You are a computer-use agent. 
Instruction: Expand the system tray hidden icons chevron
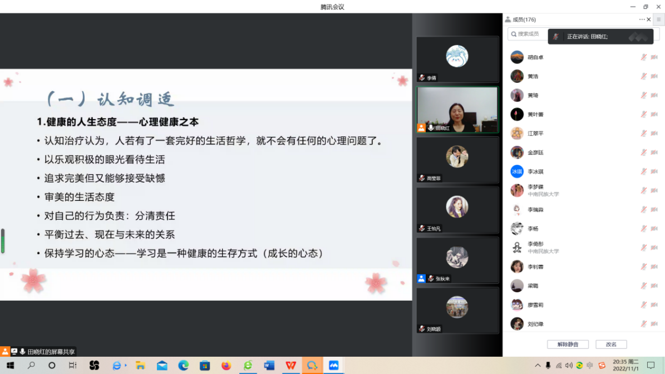click(538, 366)
